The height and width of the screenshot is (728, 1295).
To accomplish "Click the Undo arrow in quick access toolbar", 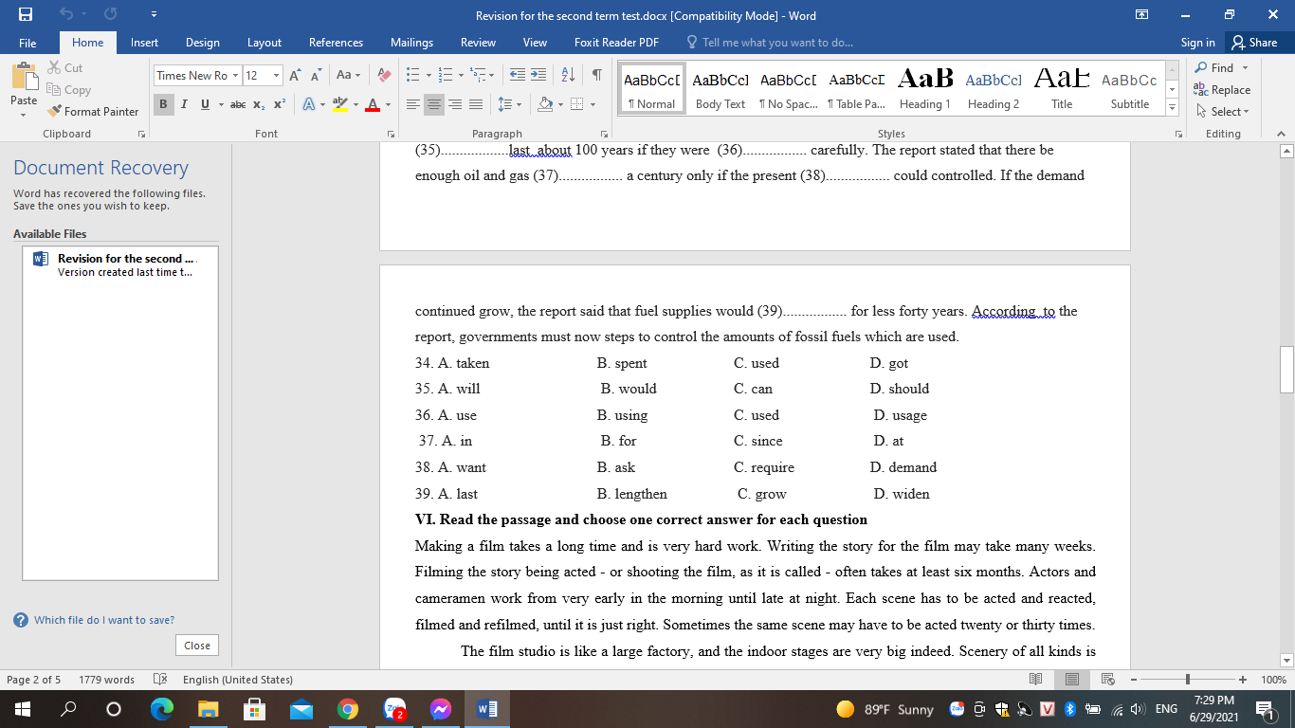I will point(65,15).
